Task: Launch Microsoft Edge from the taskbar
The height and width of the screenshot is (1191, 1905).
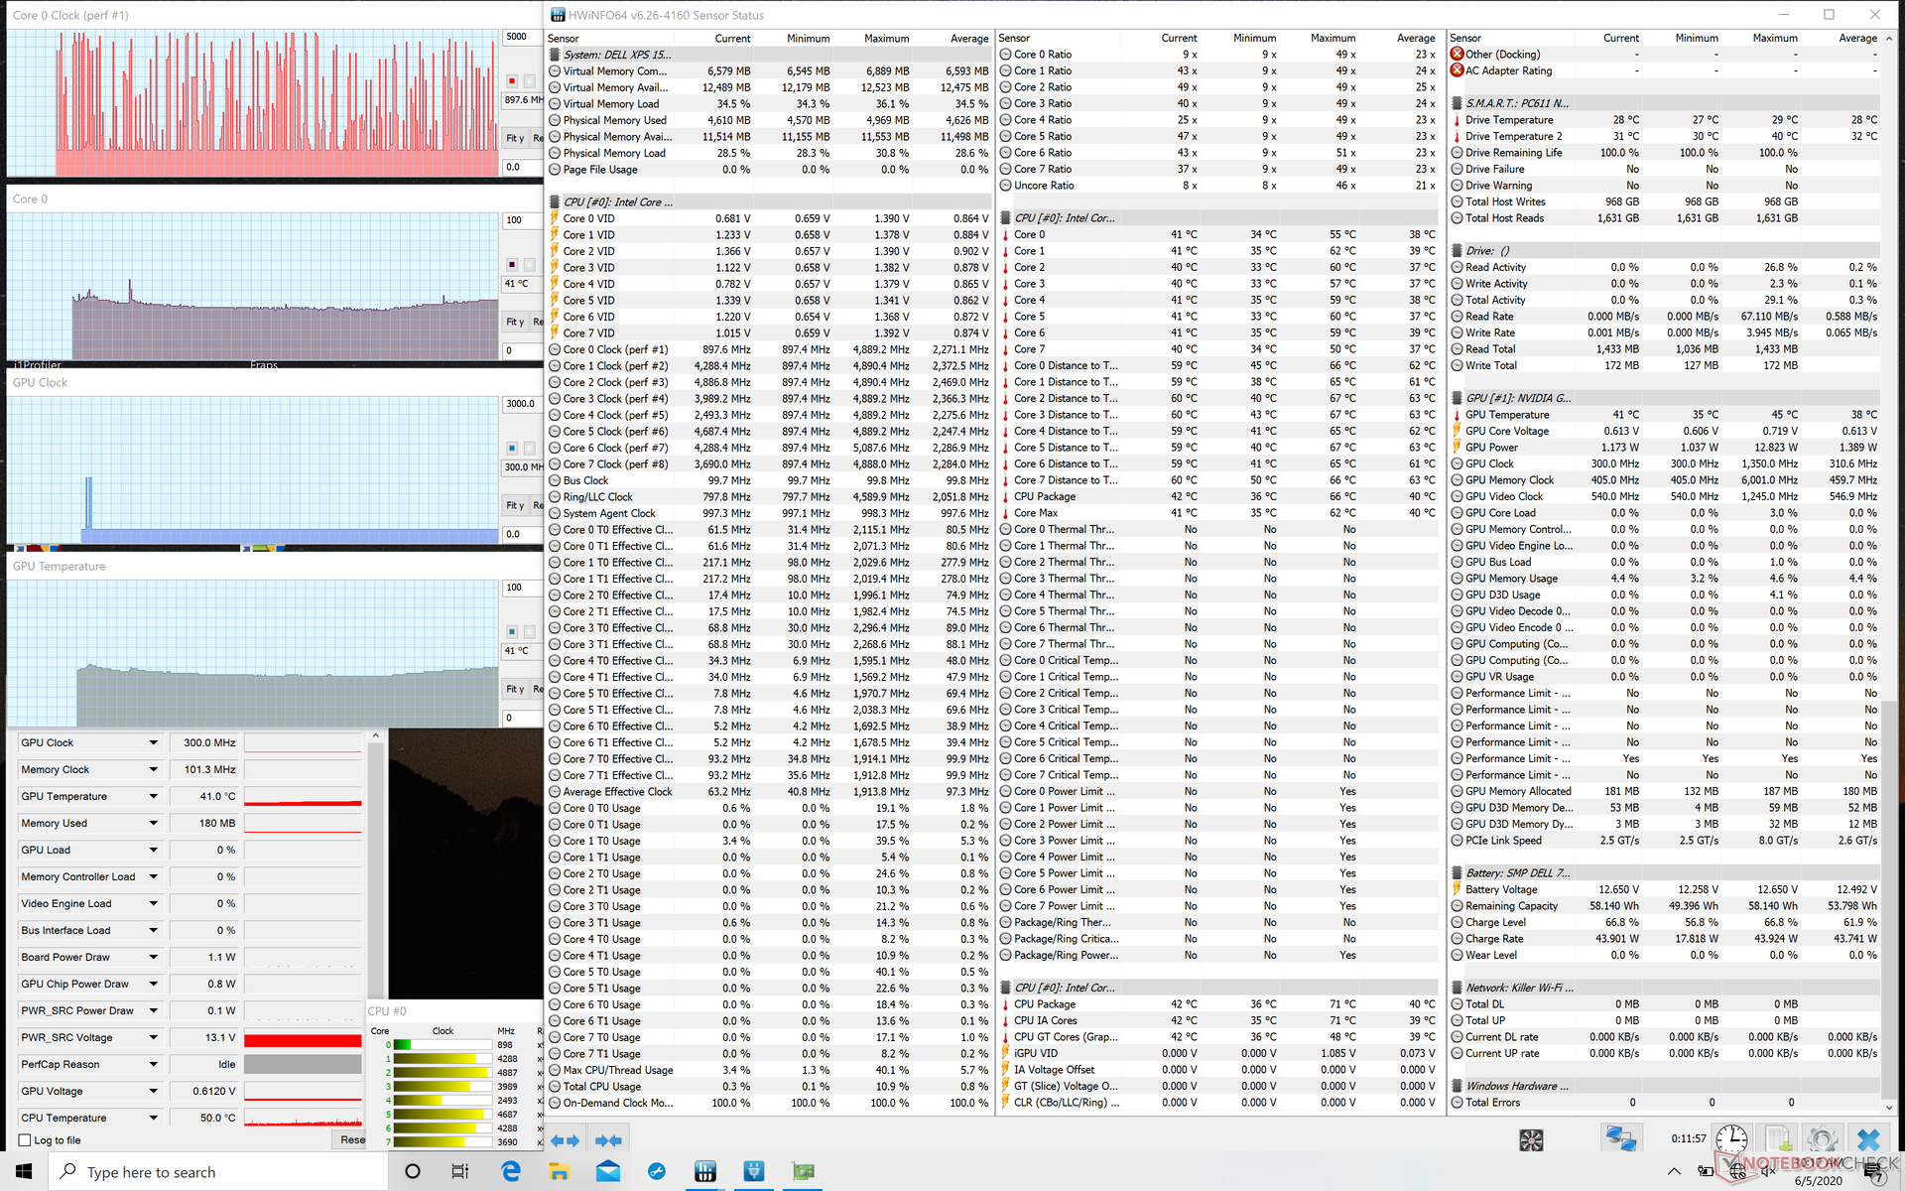Action: pos(511,1171)
